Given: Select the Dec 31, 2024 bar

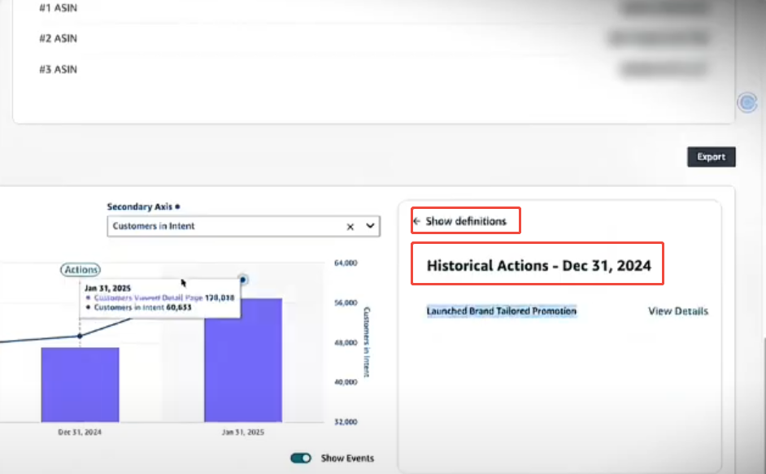Looking at the screenshot, I should point(80,385).
